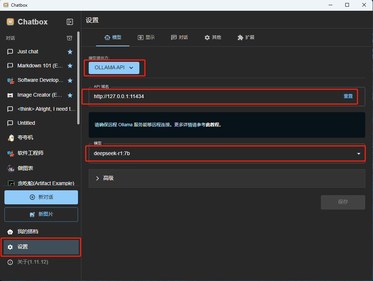Open the Image Creator conversation
Viewport: 373px width, 281px height.
click(40, 95)
